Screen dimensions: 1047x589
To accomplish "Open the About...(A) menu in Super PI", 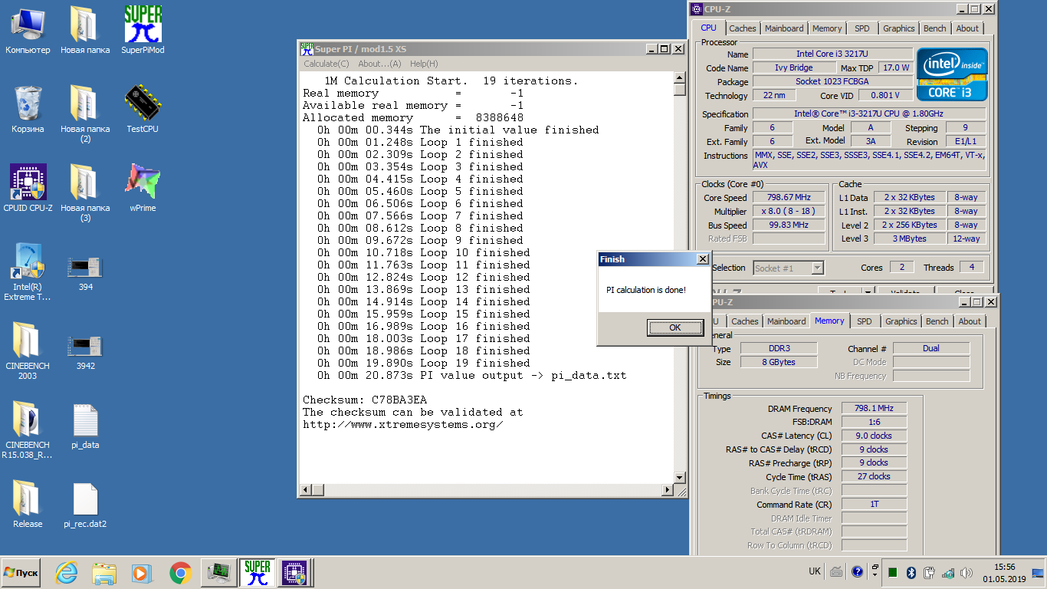I will click(379, 64).
